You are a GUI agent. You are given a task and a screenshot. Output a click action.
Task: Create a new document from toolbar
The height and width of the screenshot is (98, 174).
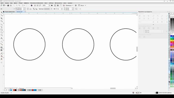pyautogui.click(x=1, y=5)
